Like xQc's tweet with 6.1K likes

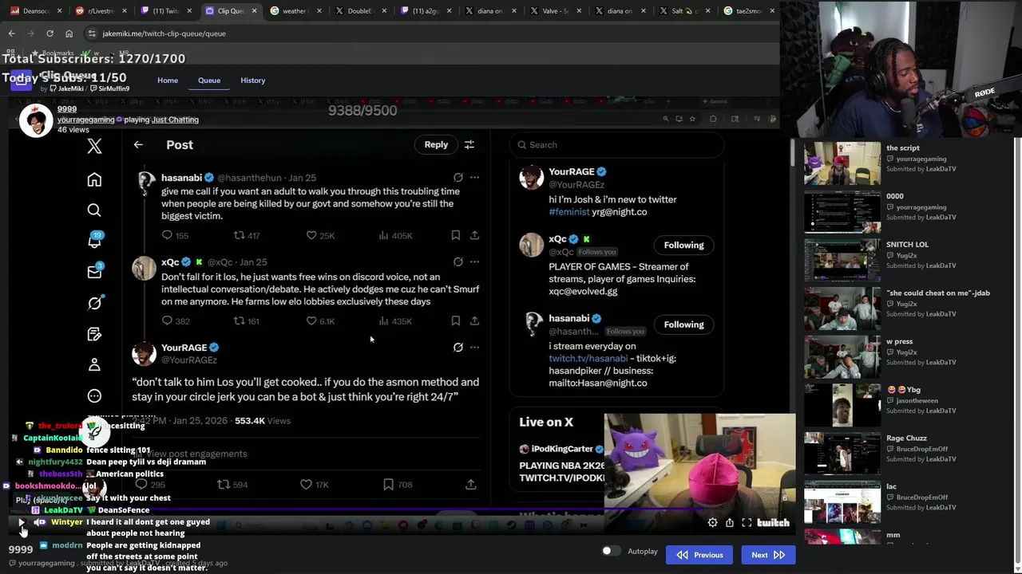point(311,320)
